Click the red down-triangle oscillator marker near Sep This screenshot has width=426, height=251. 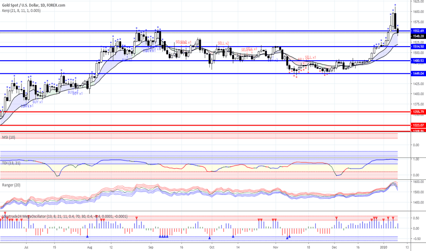point(136,218)
